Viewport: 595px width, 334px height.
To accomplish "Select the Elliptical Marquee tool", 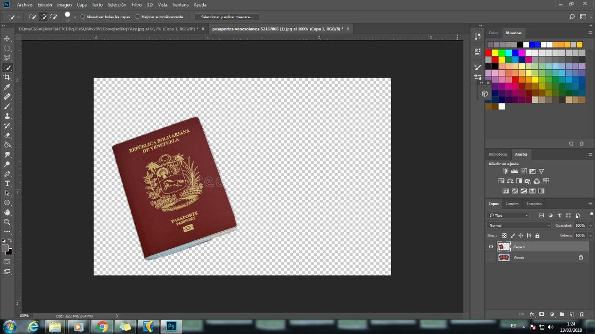I will tap(7, 48).
